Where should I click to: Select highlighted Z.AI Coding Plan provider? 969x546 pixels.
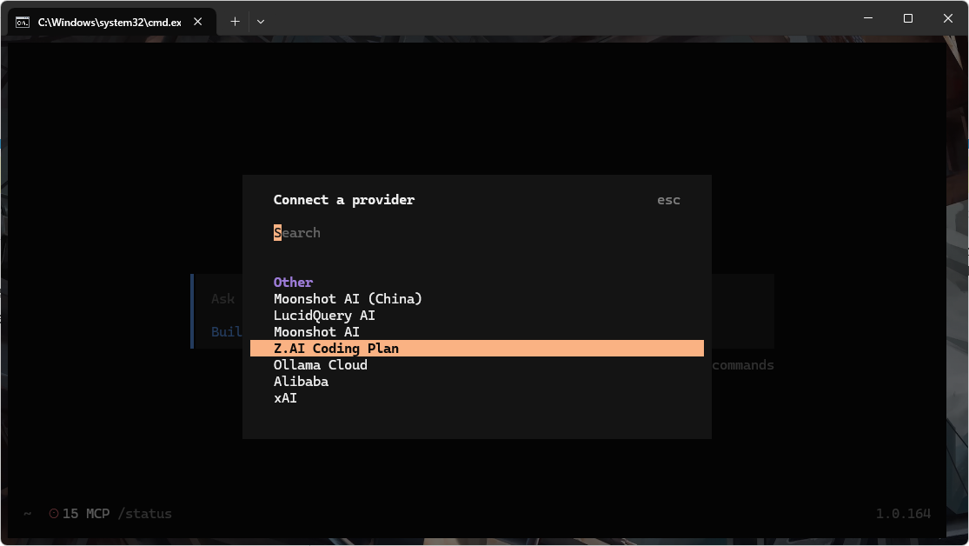476,348
